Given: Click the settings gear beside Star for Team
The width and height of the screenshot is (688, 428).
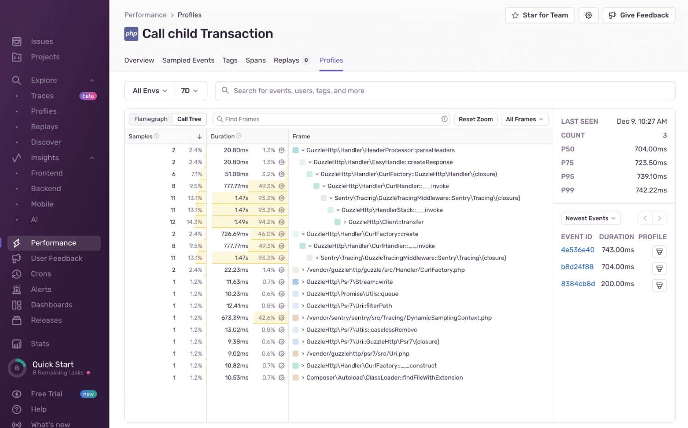Looking at the screenshot, I should [x=588, y=15].
